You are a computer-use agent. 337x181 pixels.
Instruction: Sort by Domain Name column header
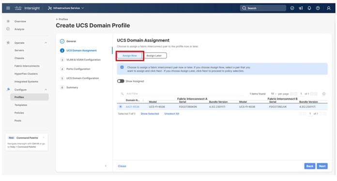[x=133, y=100]
